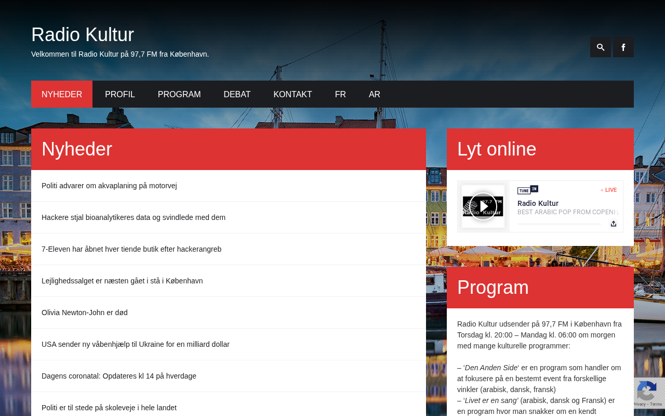
Task: Open the Profil menu item
Action: tap(120, 94)
